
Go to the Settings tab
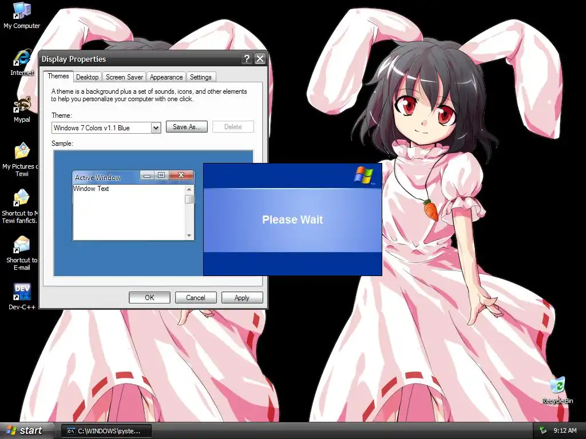click(201, 77)
